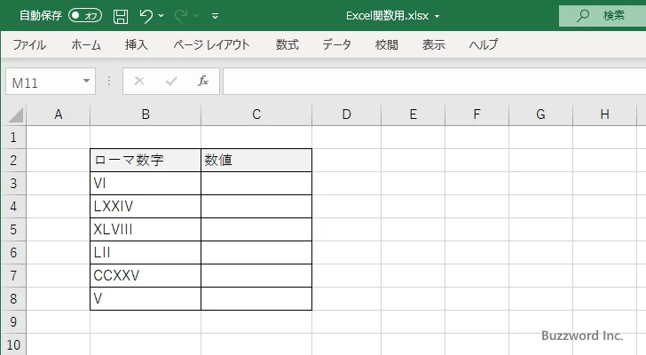The height and width of the screenshot is (355, 646).
Task: Select cell B8 containing V
Action: tap(146, 298)
